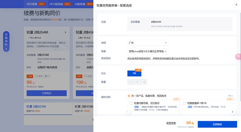Check the 轻量对象存储 add-on checkbox

(x=131, y=103)
